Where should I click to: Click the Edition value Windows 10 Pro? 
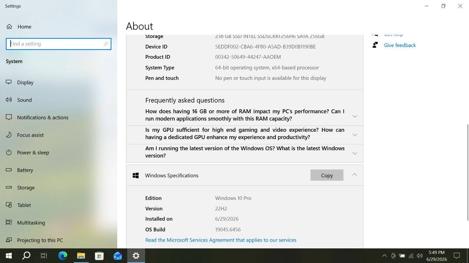pos(233,198)
